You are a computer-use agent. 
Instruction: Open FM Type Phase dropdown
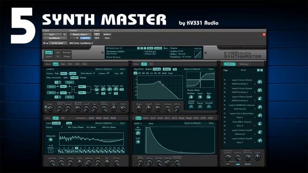(76, 127)
